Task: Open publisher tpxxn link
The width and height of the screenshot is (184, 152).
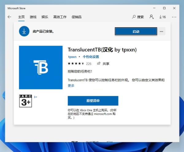Action: [72, 57]
